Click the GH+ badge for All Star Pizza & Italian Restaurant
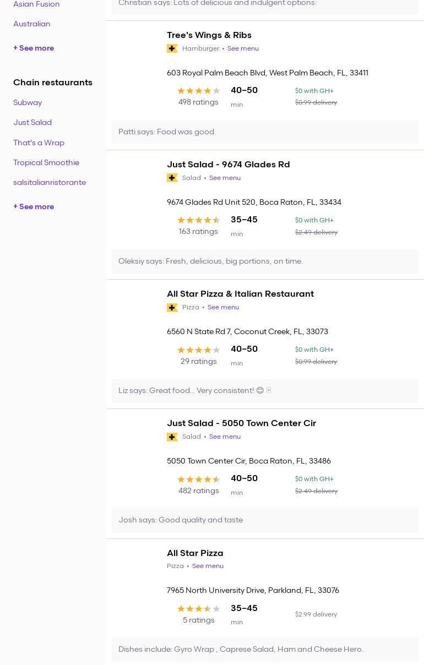 pyautogui.click(x=172, y=307)
